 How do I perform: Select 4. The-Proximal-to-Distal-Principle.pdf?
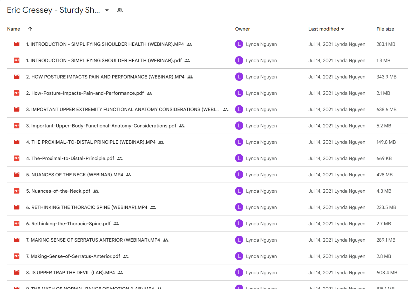pos(70,158)
